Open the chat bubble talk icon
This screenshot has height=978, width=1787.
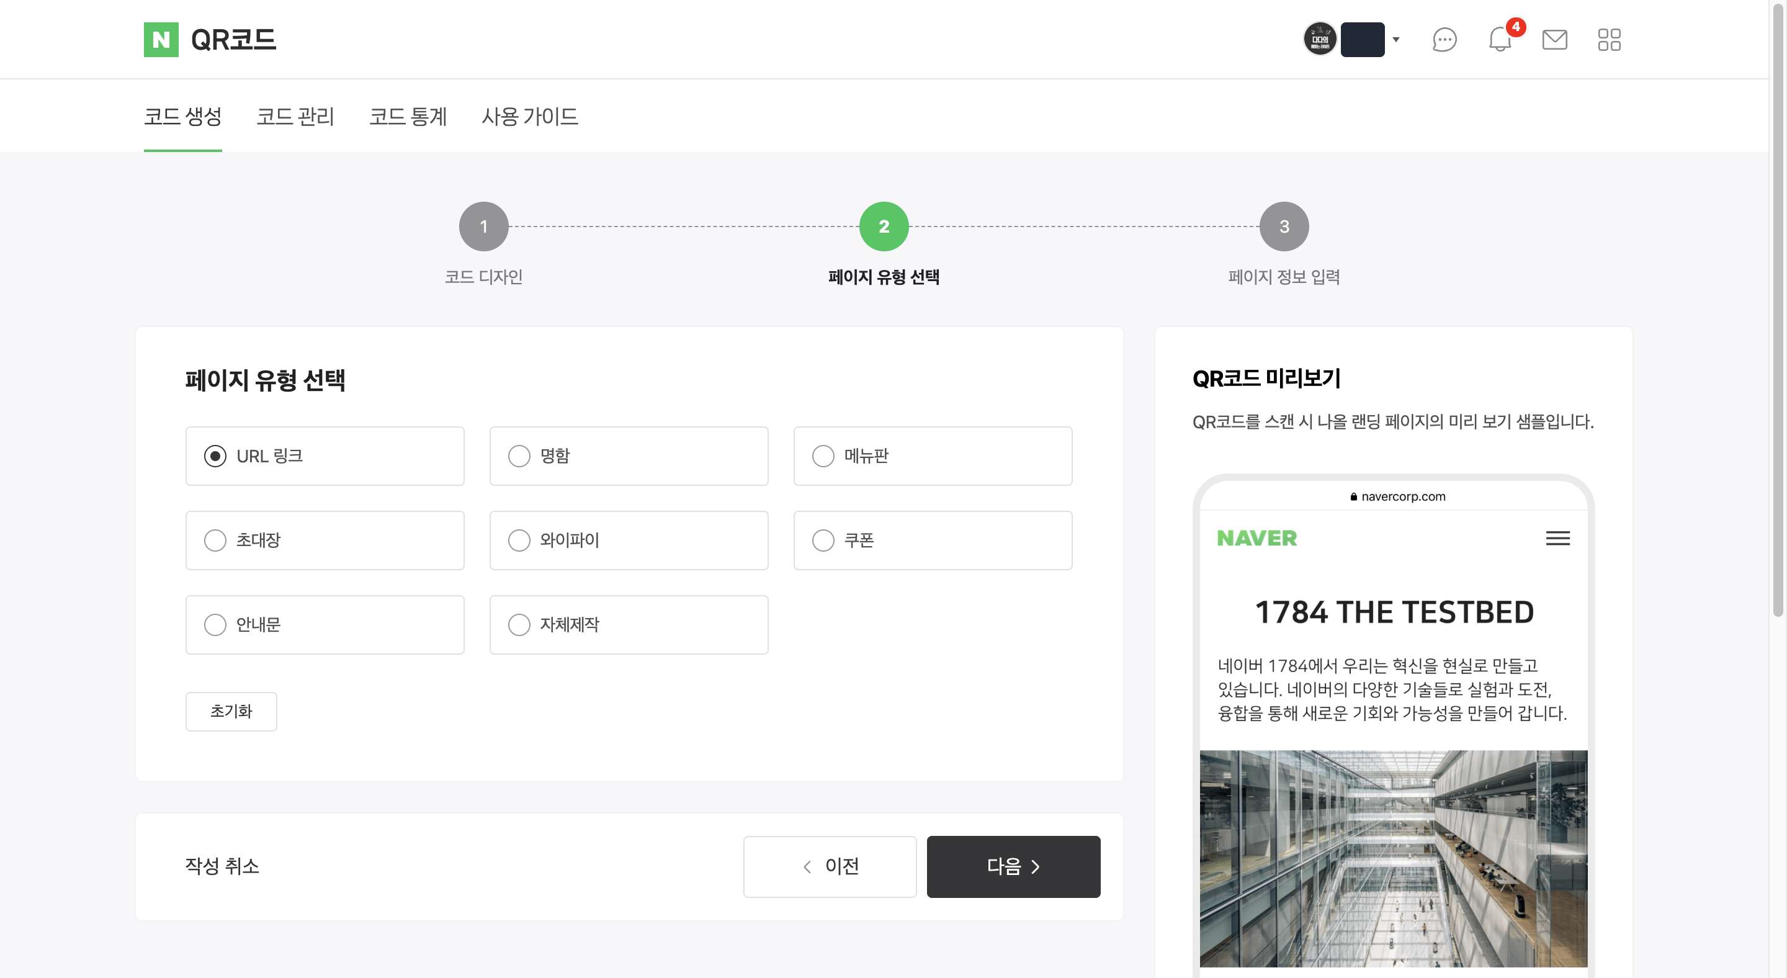(1444, 40)
